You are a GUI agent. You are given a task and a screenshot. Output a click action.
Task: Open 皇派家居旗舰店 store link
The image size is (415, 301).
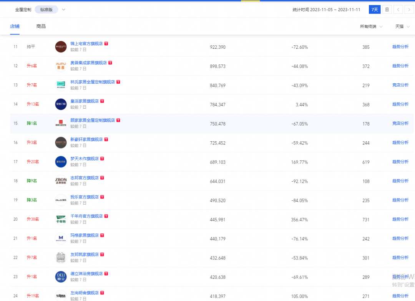tap(85, 101)
